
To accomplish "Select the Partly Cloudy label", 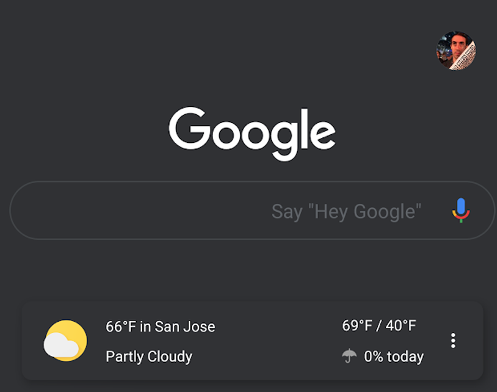I will pos(149,357).
